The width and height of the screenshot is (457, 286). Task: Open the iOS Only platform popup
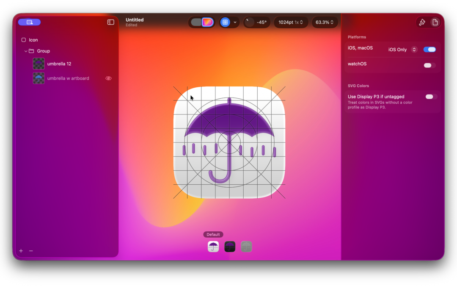click(x=402, y=50)
